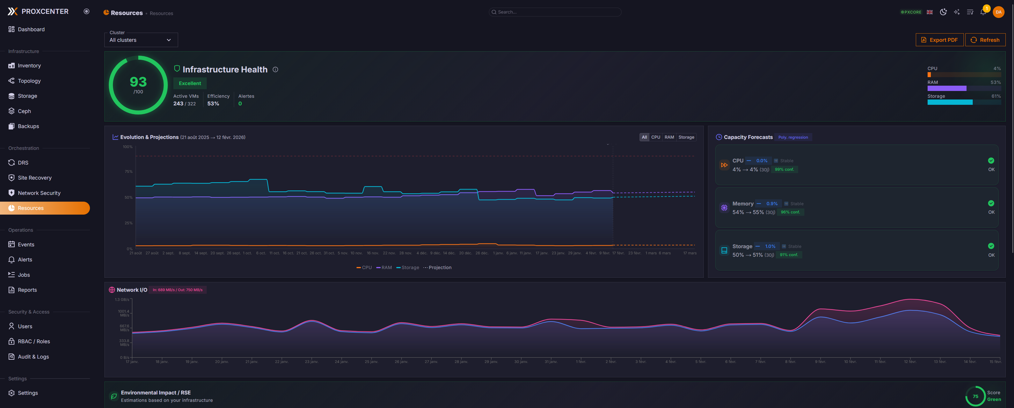Toggle the Storage series in the chart legend
The image size is (1014, 408).
(408, 268)
